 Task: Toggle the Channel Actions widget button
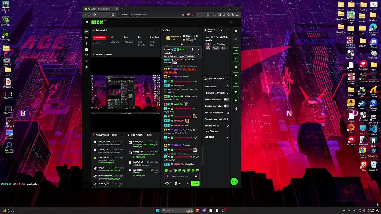point(236,92)
